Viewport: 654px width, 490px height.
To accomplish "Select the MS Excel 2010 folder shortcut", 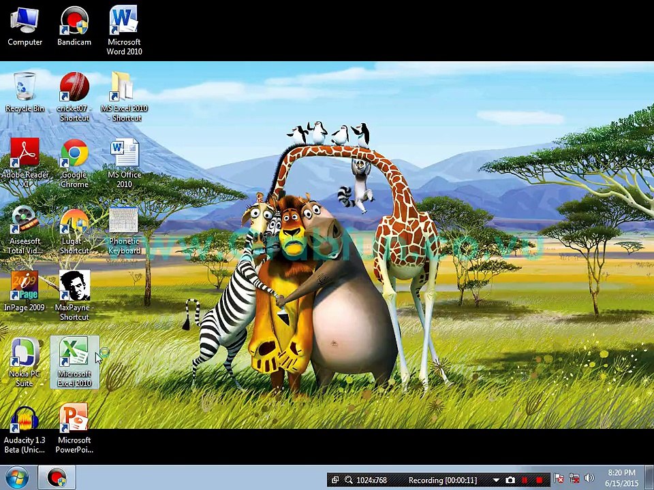I will [x=124, y=97].
